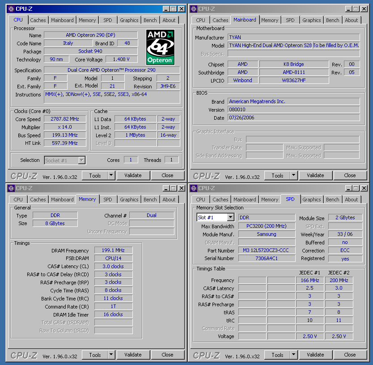
Task: Click DRAM Idle Timer 16 clocks
Action: [114, 314]
